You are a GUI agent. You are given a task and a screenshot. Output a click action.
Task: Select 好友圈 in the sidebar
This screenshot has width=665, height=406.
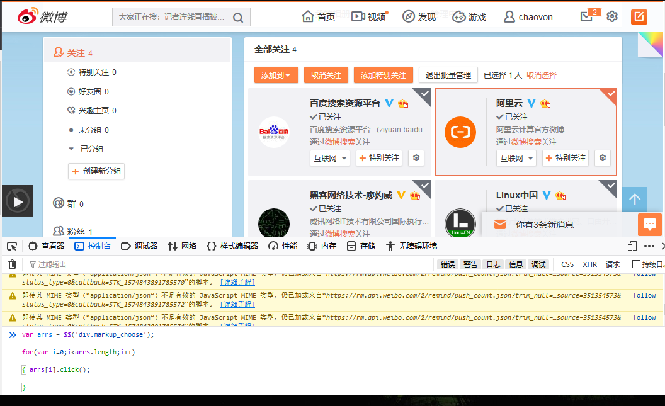click(x=88, y=91)
